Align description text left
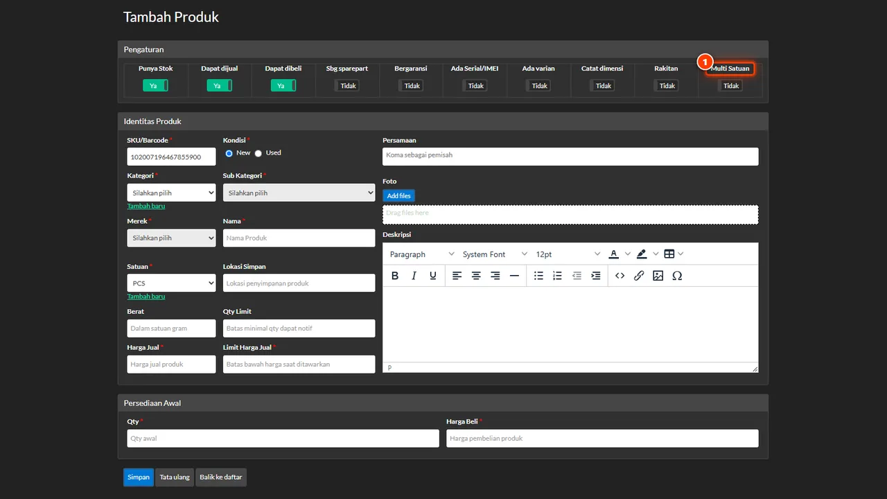Screen dimensions: 887x499 click(x=457, y=276)
